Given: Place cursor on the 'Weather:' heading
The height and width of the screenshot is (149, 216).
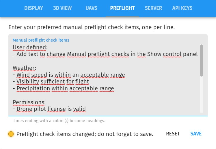Looking at the screenshot, I should (24, 68).
